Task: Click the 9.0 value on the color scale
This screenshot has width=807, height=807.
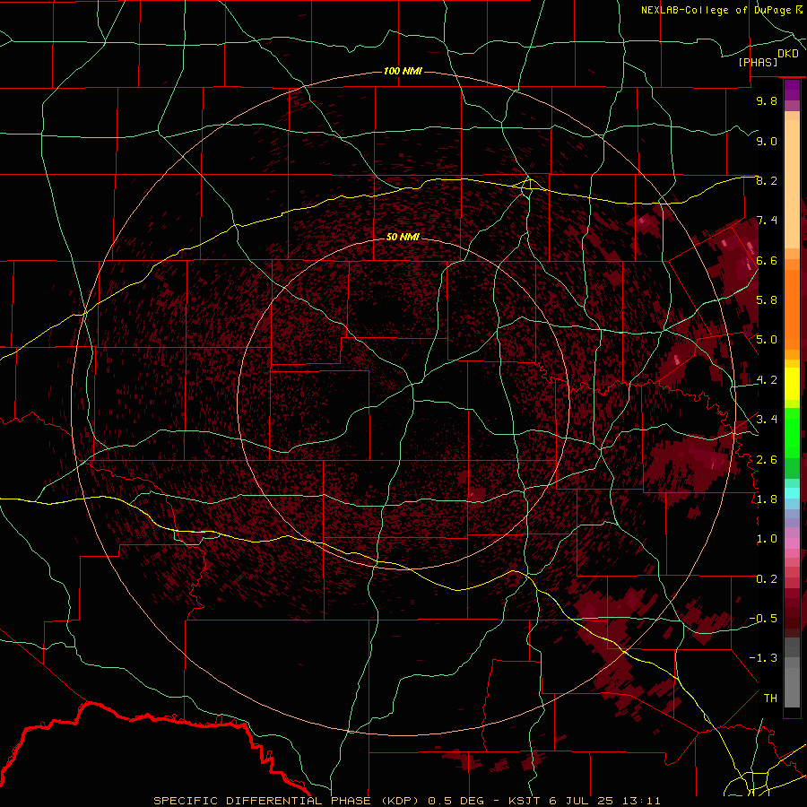Action: click(x=767, y=141)
